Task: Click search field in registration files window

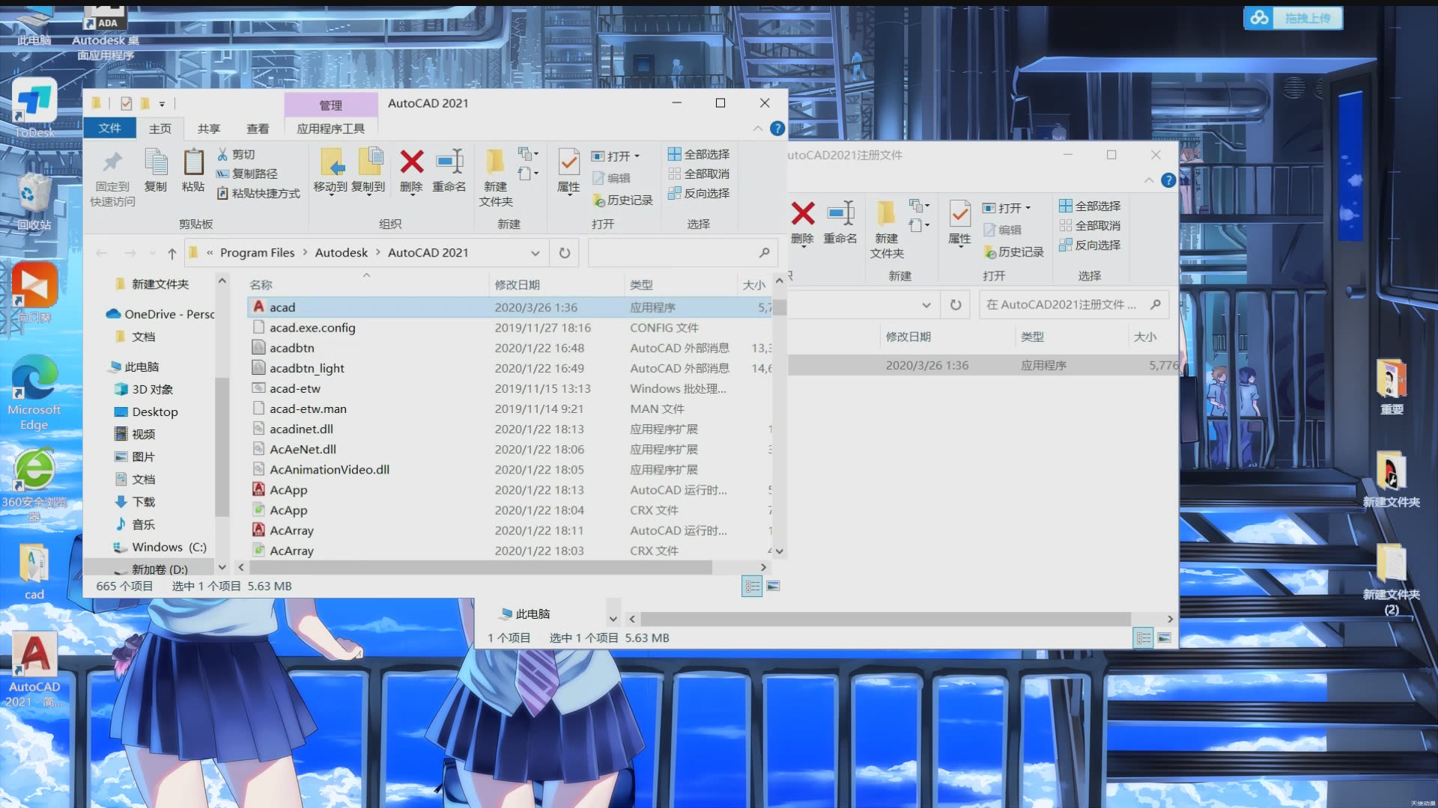Action: [1074, 304]
